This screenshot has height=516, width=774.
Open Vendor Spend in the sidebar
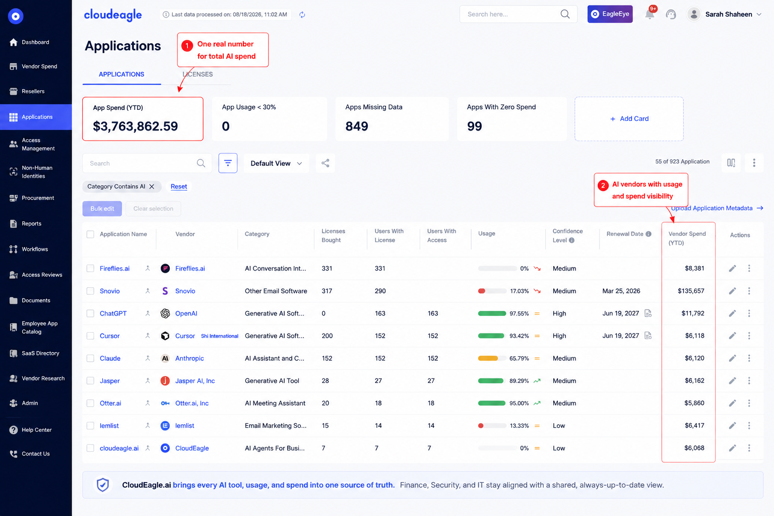[x=36, y=67]
